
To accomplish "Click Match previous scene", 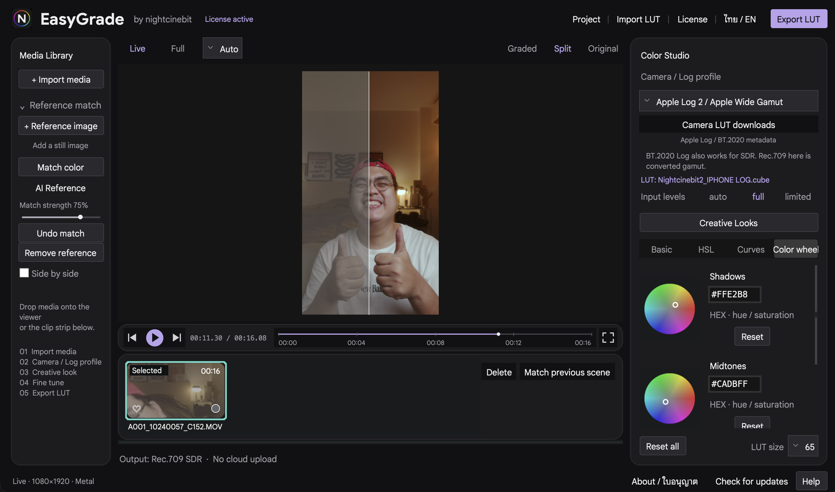I will coord(567,372).
